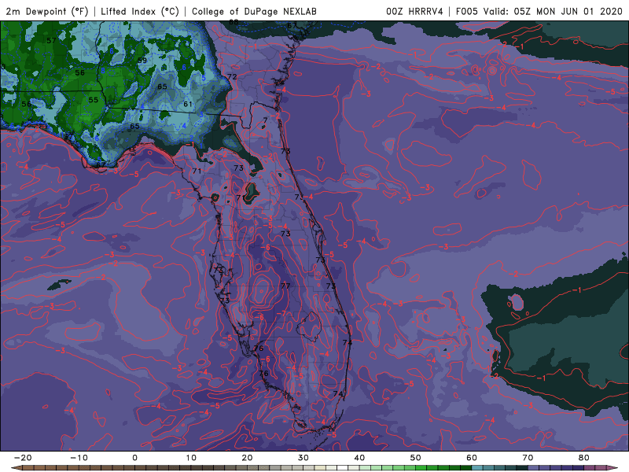The width and height of the screenshot is (629, 472).
Task: Click the green color bar swatch below 50
Action: 421,468
